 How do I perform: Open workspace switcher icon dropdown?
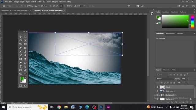tap(187, 6)
